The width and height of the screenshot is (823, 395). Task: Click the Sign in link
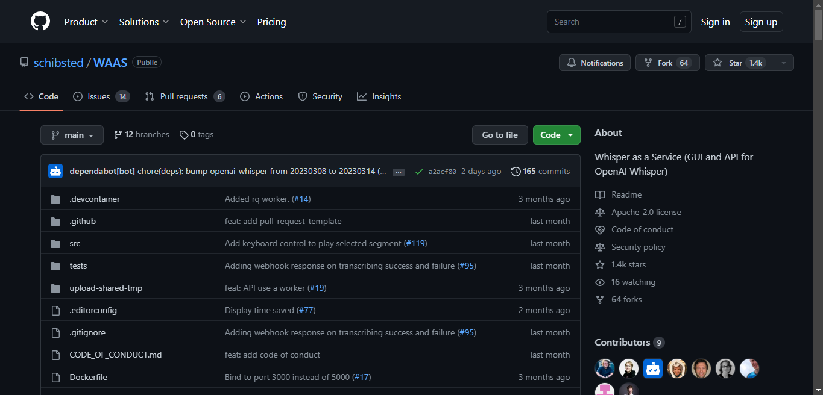pos(715,22)
